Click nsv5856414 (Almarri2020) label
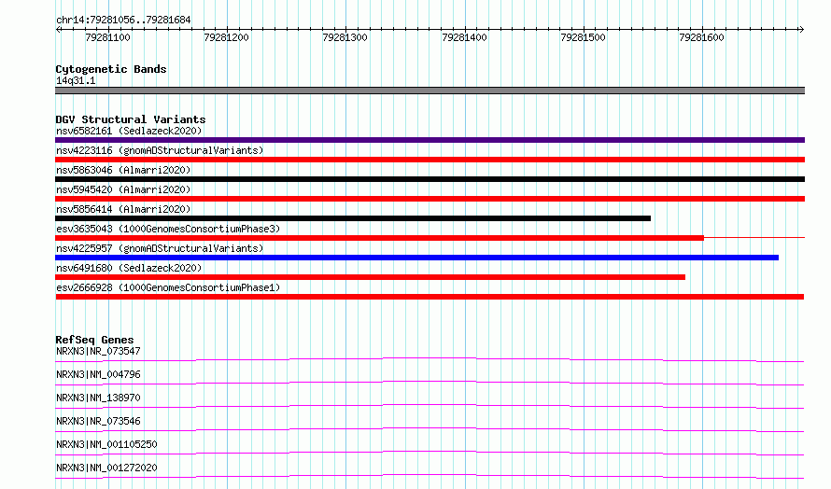Viewport: 831px width, 489px height. click(123, 209)
